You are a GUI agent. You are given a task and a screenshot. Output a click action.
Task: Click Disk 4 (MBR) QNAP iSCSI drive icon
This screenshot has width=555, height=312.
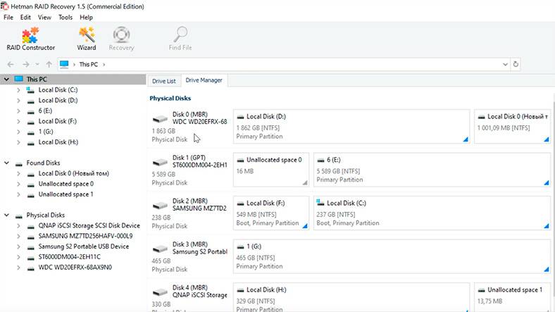tap(161, 292)
